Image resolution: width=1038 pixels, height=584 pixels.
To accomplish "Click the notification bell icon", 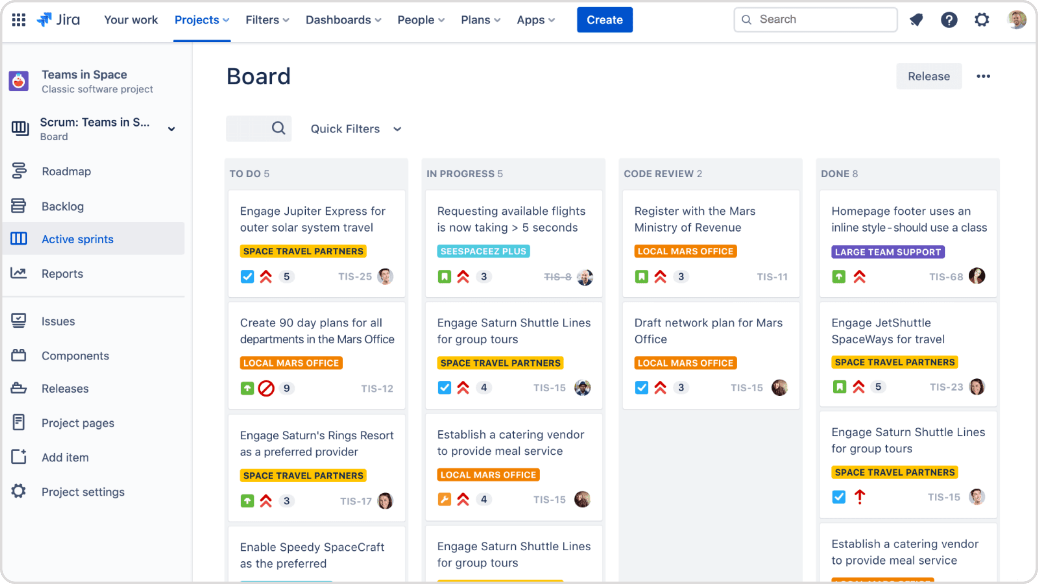I will (x=916, y=19).
